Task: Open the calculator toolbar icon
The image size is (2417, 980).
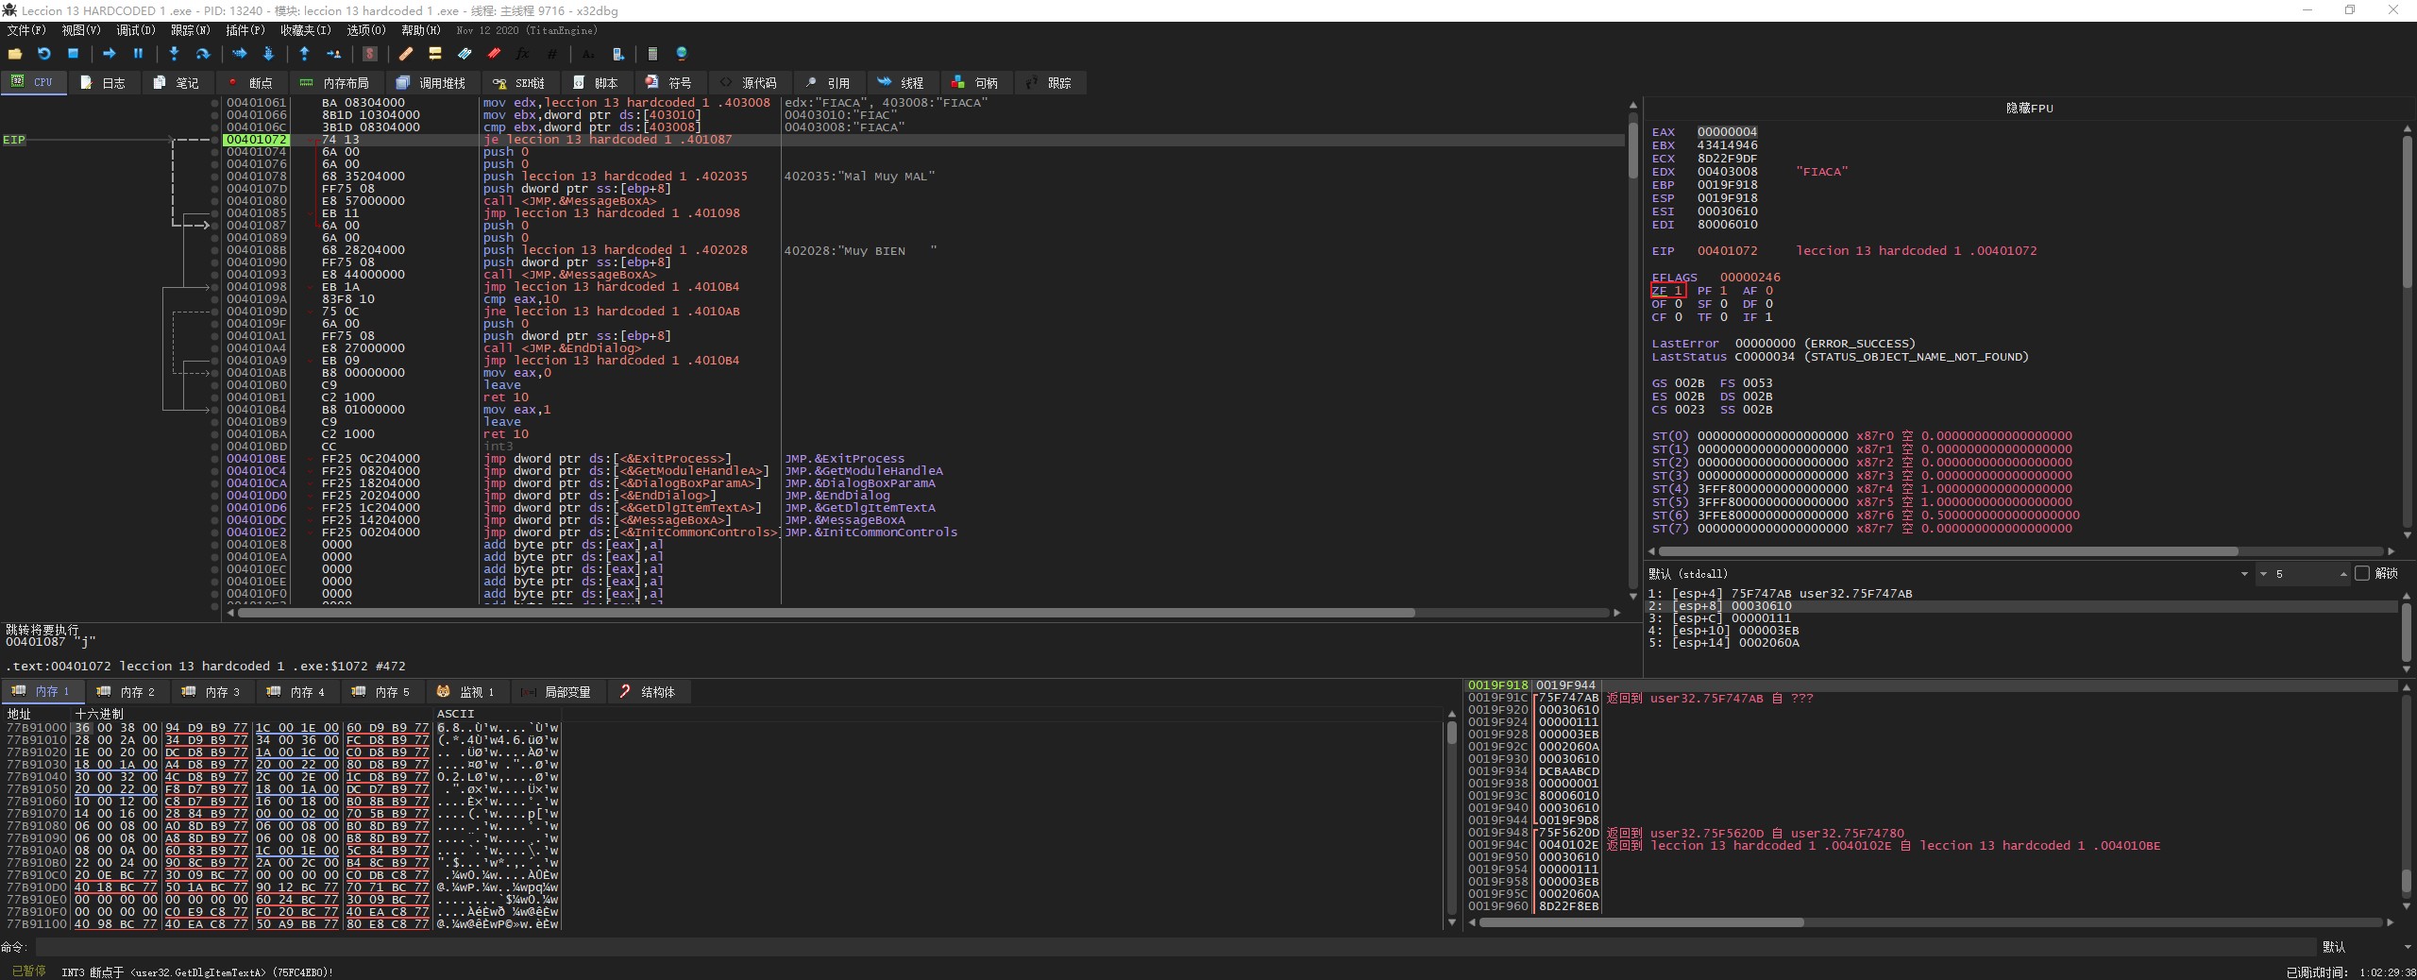Action: tap(652, 54)
